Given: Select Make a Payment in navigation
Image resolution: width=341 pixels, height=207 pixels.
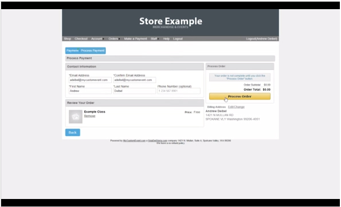Looking at the screenshot, I should 135,39.
